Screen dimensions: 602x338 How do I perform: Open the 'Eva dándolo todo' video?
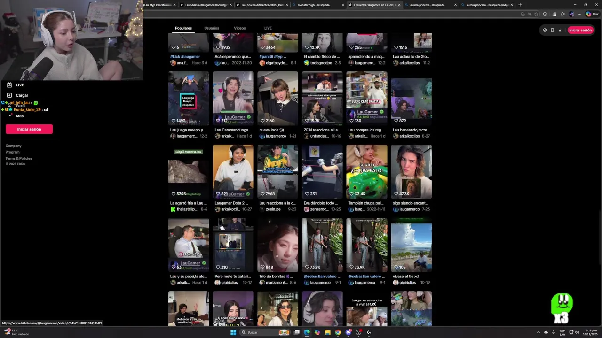322,171
